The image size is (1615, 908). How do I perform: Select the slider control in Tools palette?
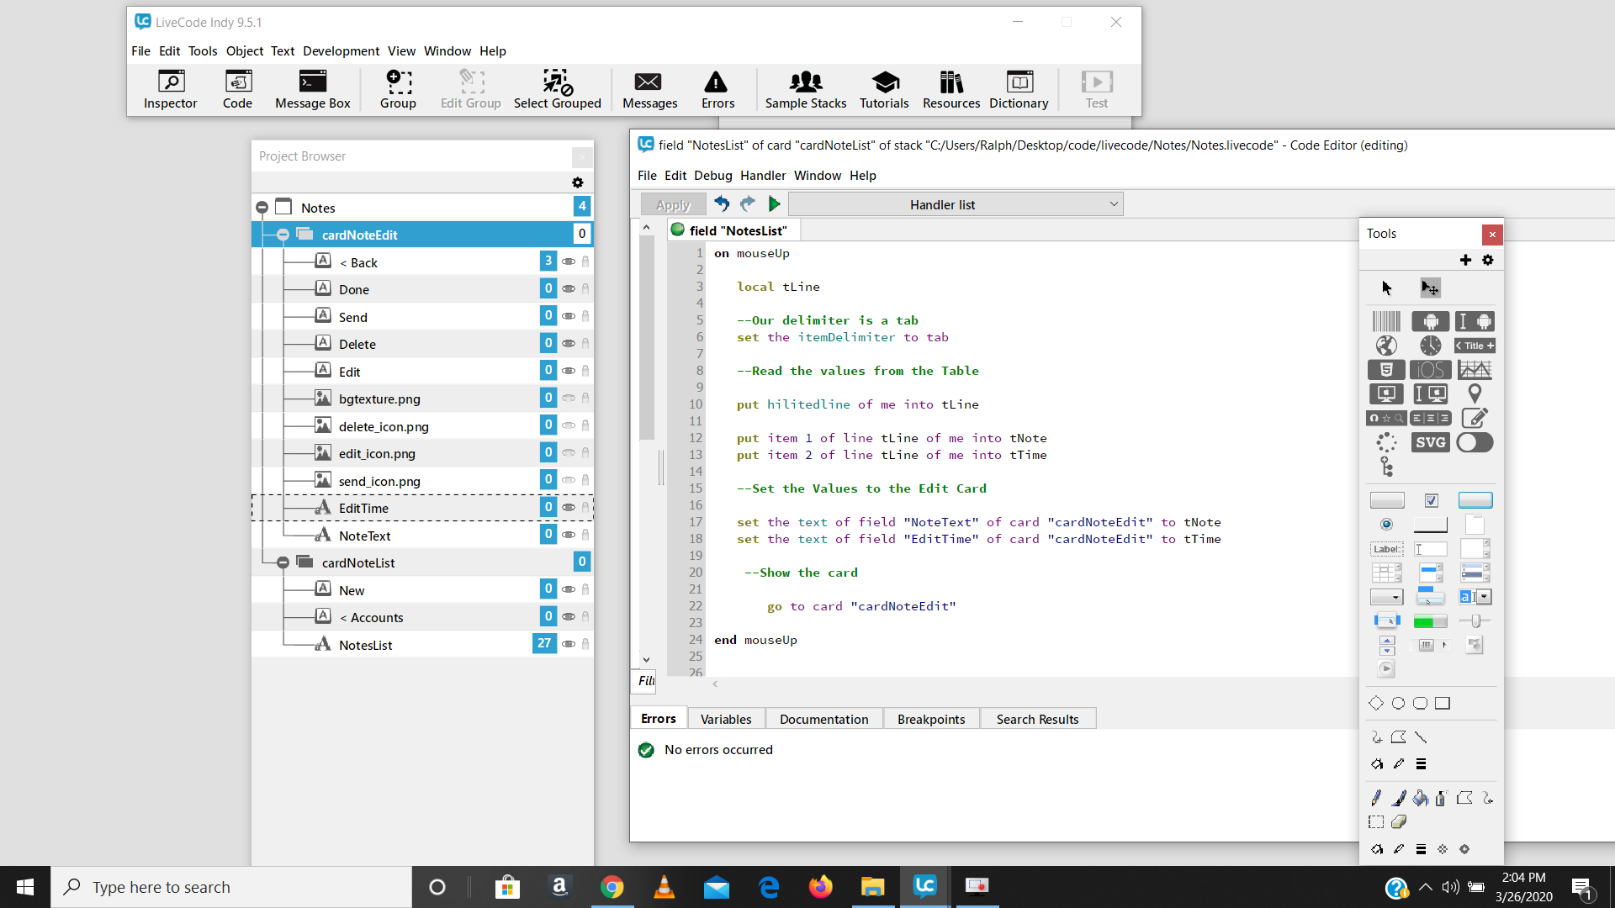click(1475, 621)
